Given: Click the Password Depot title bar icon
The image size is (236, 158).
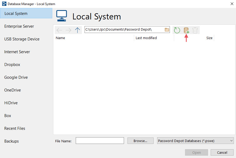Looking at the screenshot, I should tap(4, 4).
